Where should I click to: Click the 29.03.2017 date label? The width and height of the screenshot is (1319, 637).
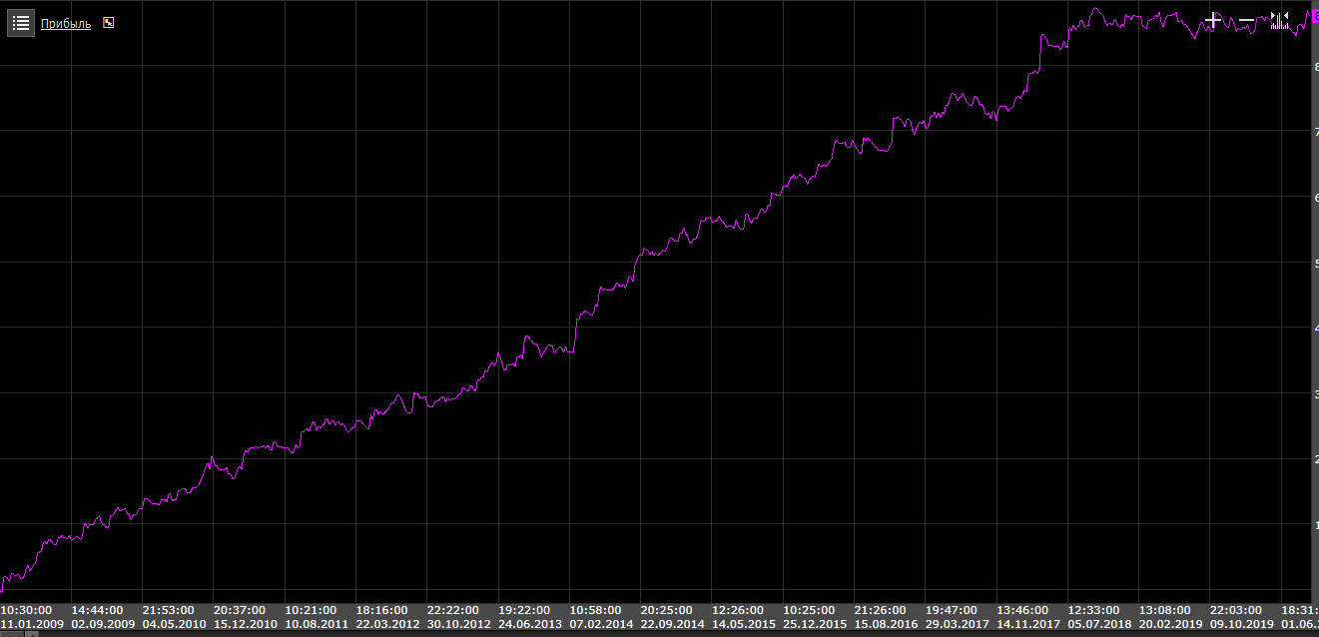pyautogui.click(x=958, y=623)
